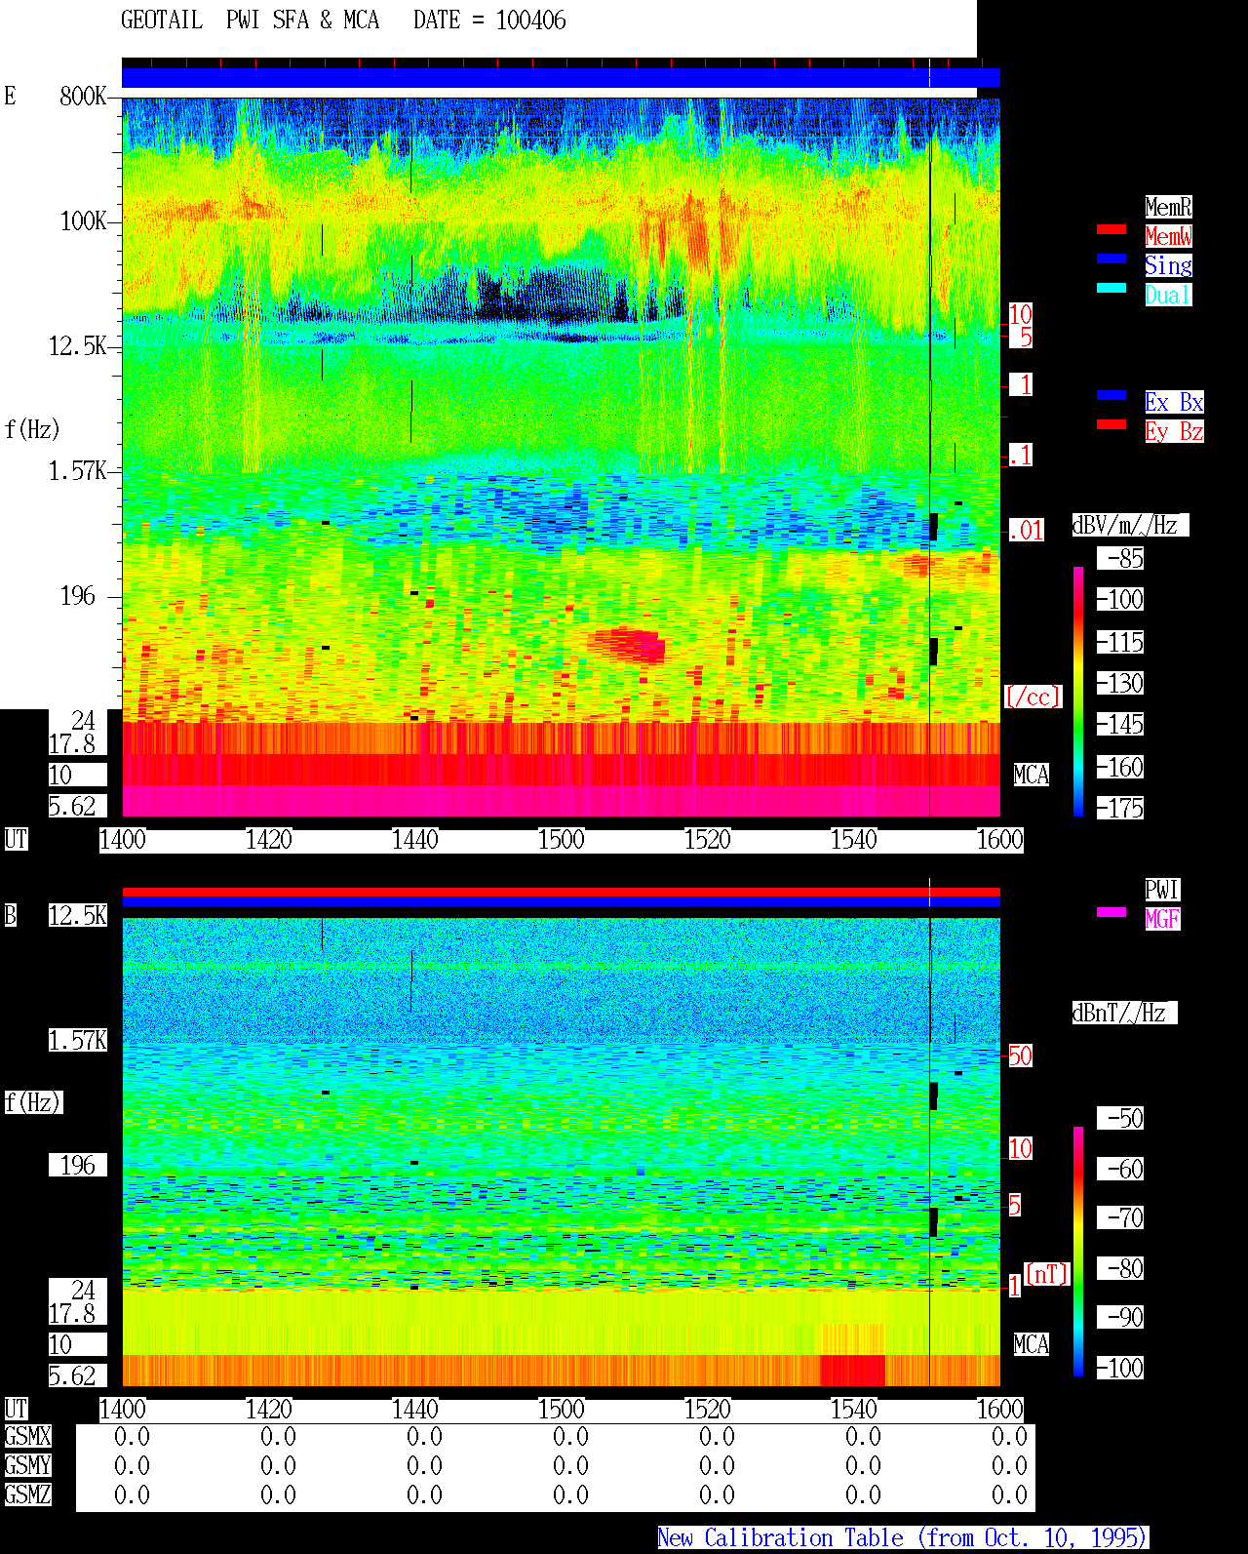The image size is (1248, 1554).
Task: Select the Dual legend label
Action: coord(1168,295)
